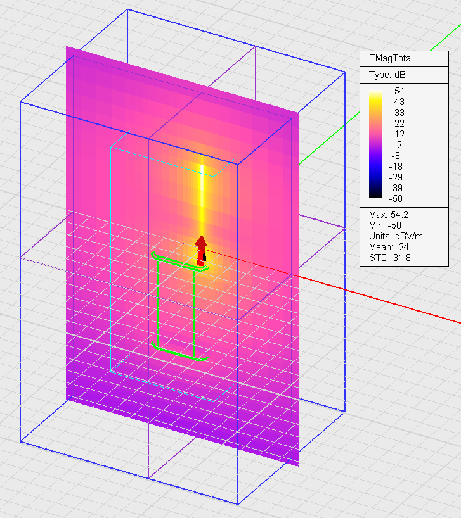Image resolution: width=461 pixels, height=518 pixels.
Task: Click the 'Mean: 24' statistic
Action: pos(389,246)
